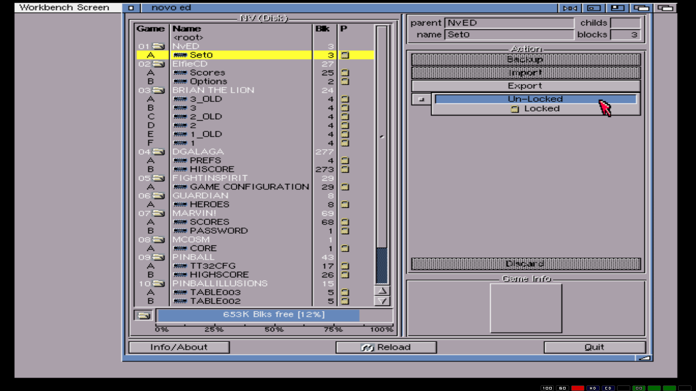This screenshot has width=696, height=391.
Task: Toggle lock icon on the HEROES row
Action: tap(345, 204)
